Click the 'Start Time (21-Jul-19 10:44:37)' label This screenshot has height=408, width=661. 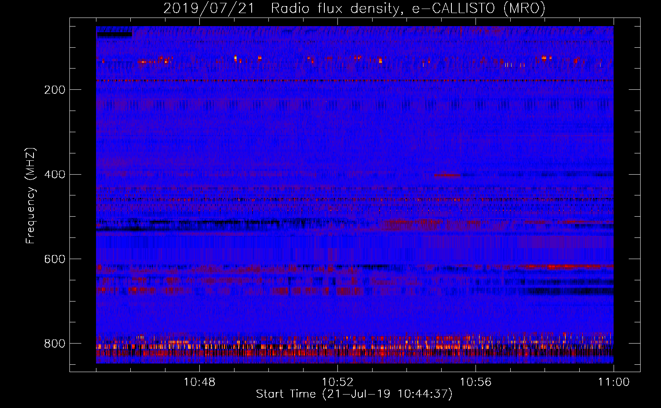(x=354, y=394)
